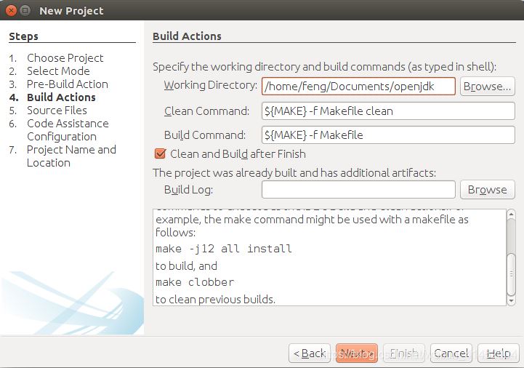The height and width of the screenshot is (368, 524).
Task: Browse for a Build Log file
Action: click(x=487, y=190)
